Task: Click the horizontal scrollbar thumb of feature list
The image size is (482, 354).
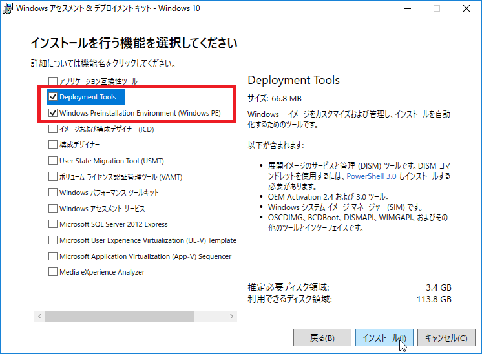Action: [120, 316]
